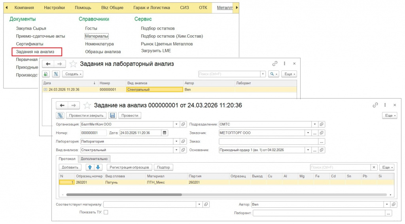Open the Вид анализа dropdown list

(176, 150)
